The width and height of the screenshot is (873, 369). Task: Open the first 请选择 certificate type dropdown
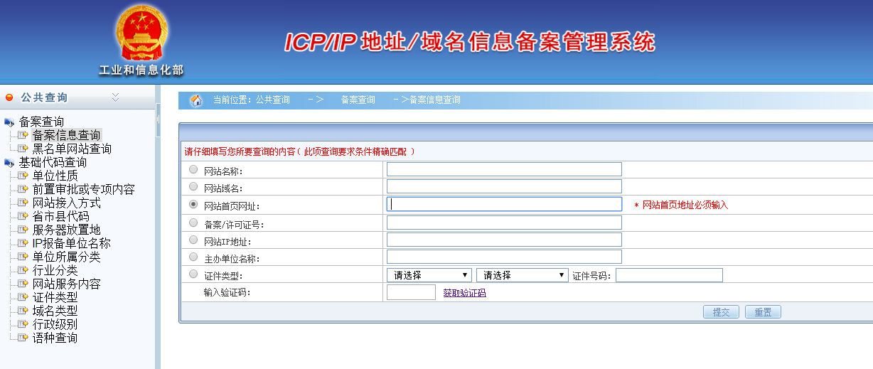[x=429, y=275]
